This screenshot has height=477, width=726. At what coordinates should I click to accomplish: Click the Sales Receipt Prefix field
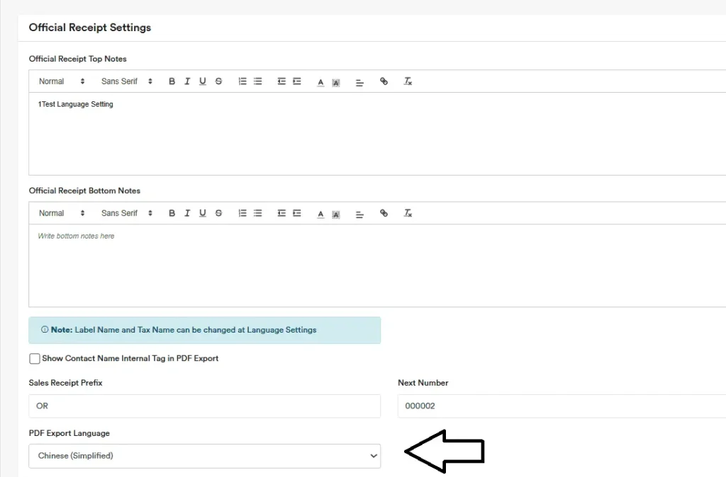[204, 406]
